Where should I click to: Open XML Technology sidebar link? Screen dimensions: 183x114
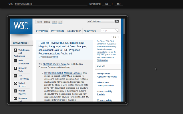click(x=24, y=77)
